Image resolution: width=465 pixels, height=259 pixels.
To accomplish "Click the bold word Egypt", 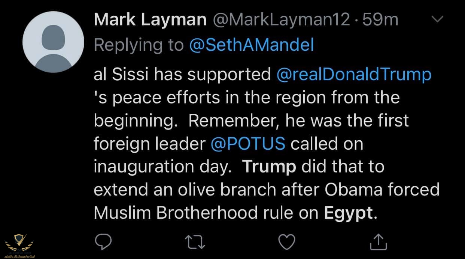I will coord(348,213).
